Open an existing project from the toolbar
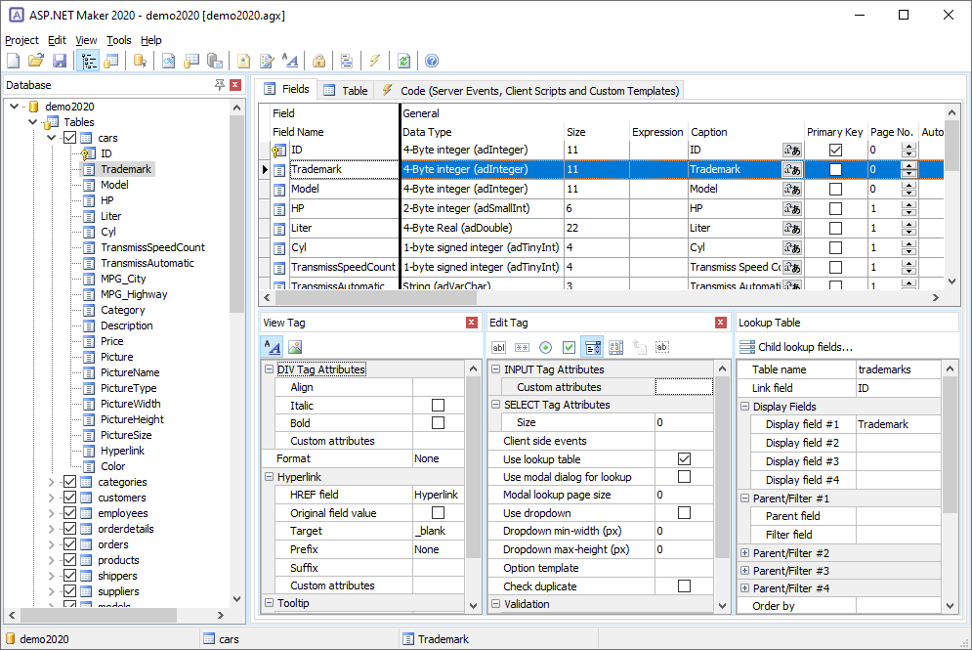 [36, 60]
